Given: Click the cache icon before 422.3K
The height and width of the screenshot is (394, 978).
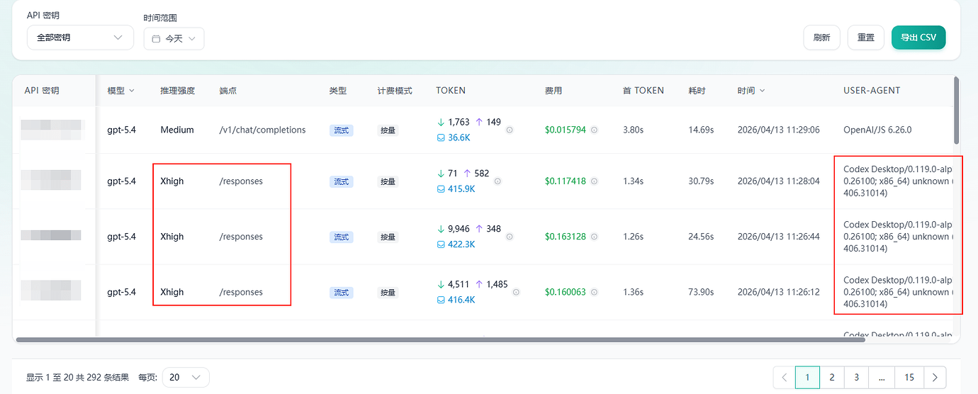Looking at the screenshot, I should (x=442, y=244).
